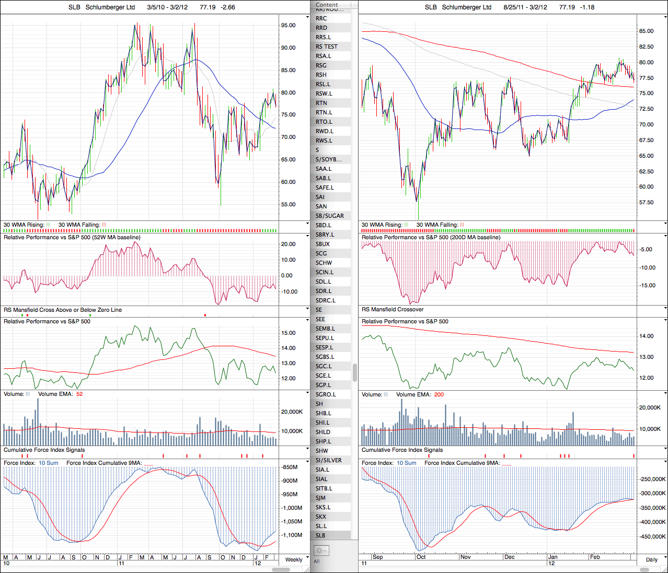The image size is (668, 573).
Task: Open weekly price chart panel options arrow
Action: [x=307, y=17]
